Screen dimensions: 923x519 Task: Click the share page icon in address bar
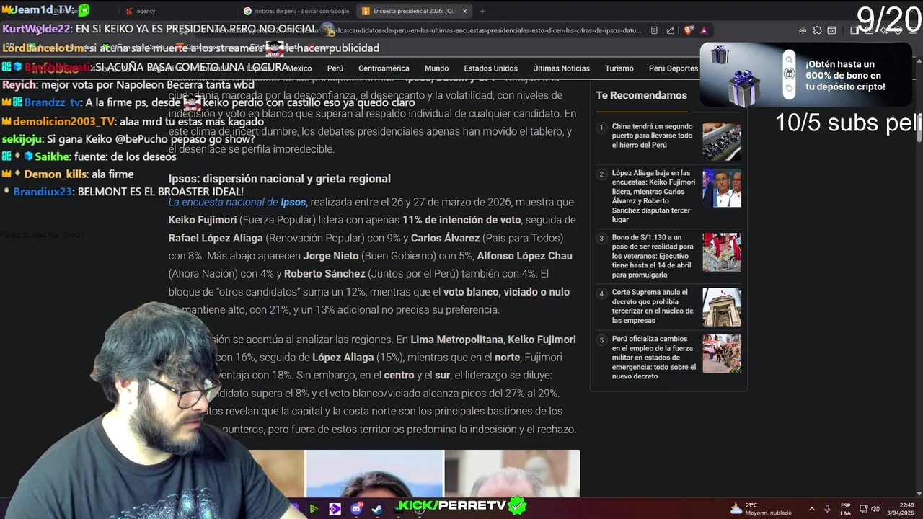pos(670,30)
